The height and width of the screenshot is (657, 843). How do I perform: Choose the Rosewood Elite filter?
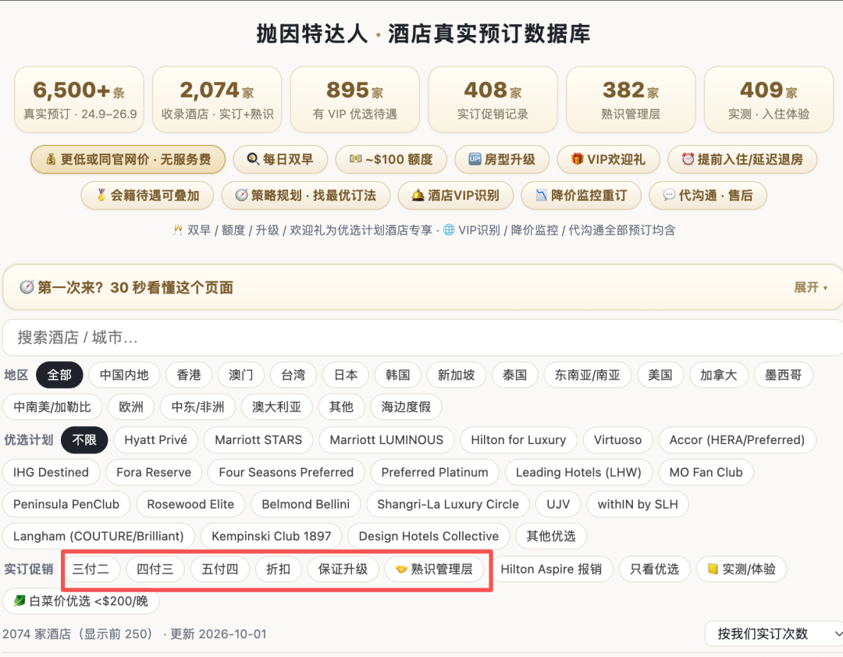pos(190,504)
